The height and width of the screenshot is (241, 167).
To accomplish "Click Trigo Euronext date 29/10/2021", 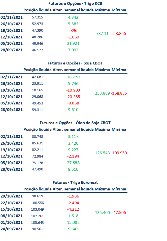I will coord(12,196).
